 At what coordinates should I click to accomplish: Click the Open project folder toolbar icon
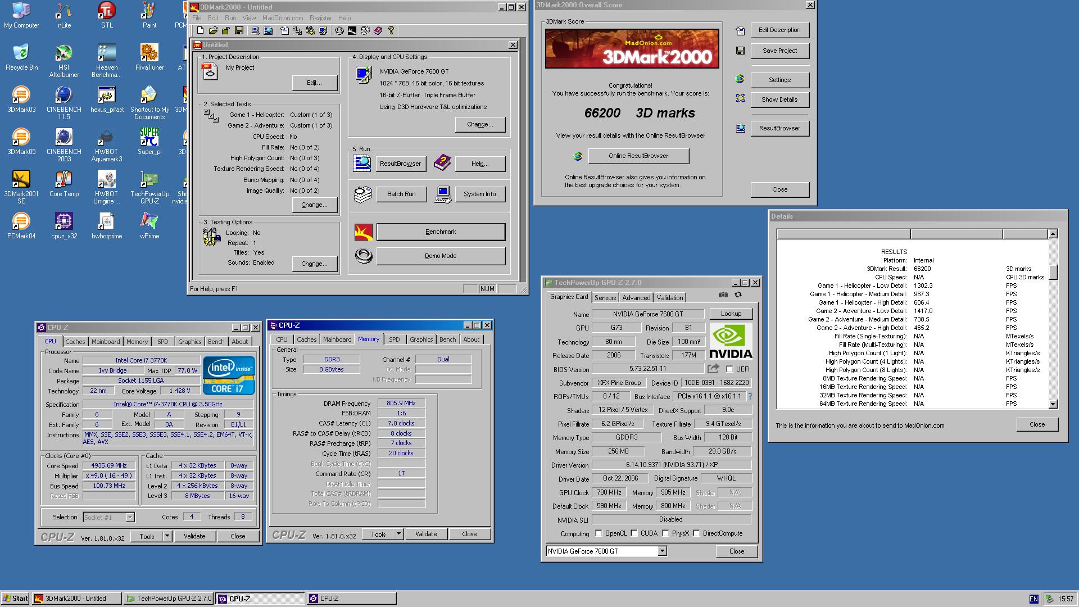click(x=213, y=30)
